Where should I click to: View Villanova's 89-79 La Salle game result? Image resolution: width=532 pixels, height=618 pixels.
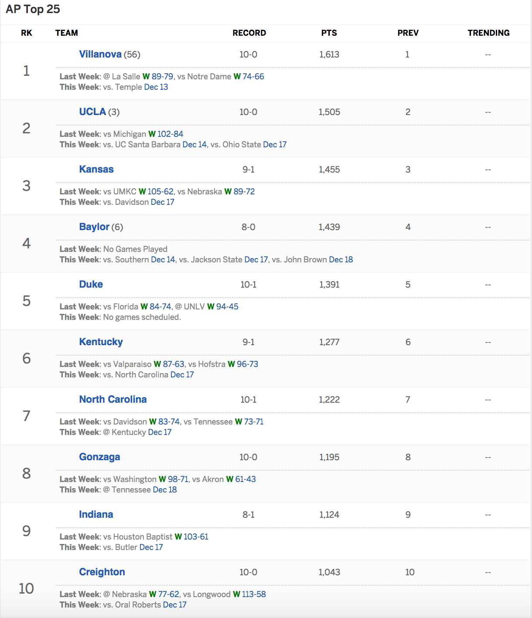162,76
